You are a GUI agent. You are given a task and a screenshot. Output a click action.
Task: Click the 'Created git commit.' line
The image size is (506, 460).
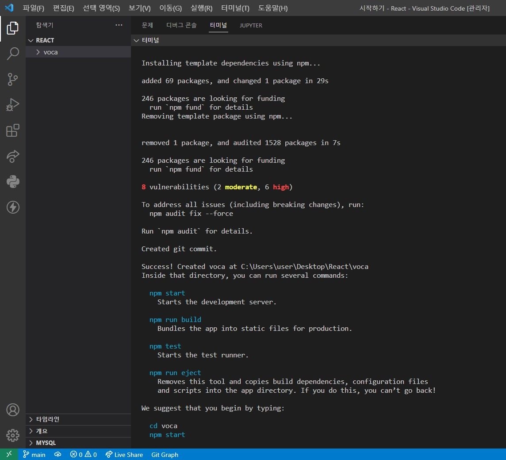point(179,249)
